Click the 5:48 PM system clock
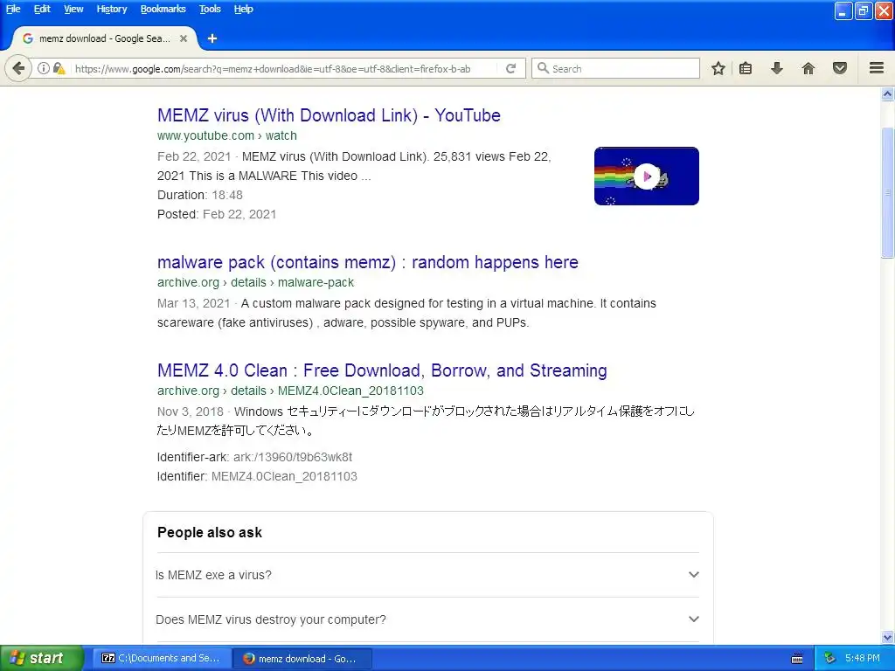The width and height of the screenshot is (895, 671). tap(863, 659)
